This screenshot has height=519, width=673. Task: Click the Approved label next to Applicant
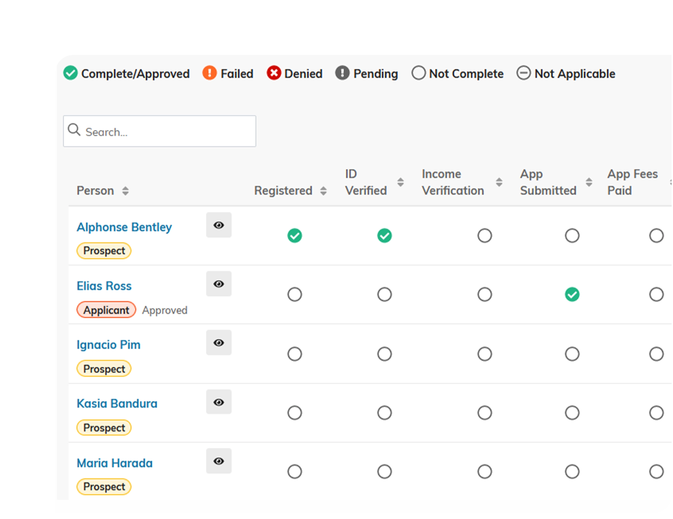click(165, 310)
